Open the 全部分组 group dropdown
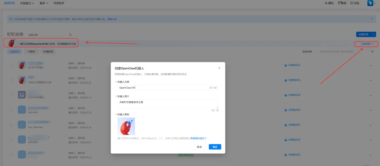The width and height of the screenshot is (380, 166). [46, 35]
